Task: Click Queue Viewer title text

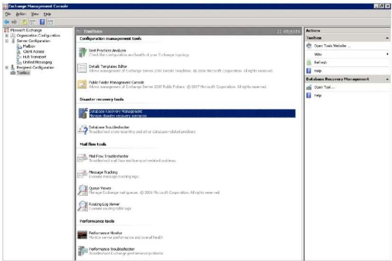Action: [x=100, y=188]
